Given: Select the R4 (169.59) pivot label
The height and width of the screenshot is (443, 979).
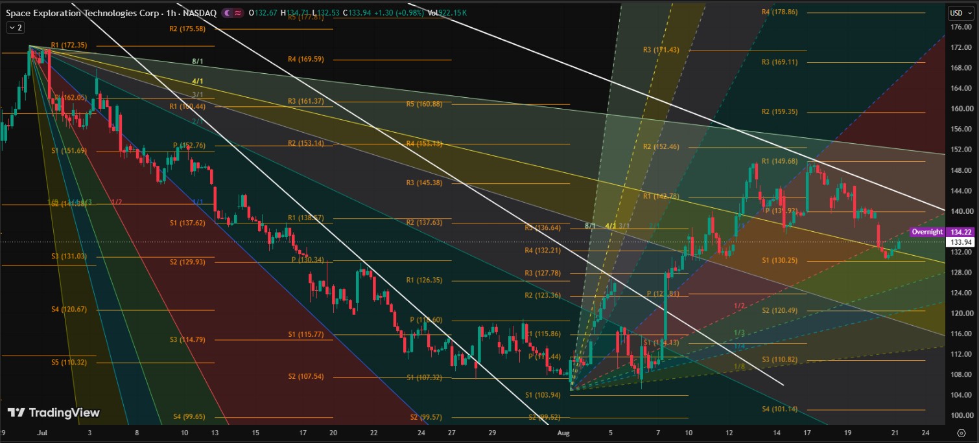Looking at the screenshot, I should 305,59.
